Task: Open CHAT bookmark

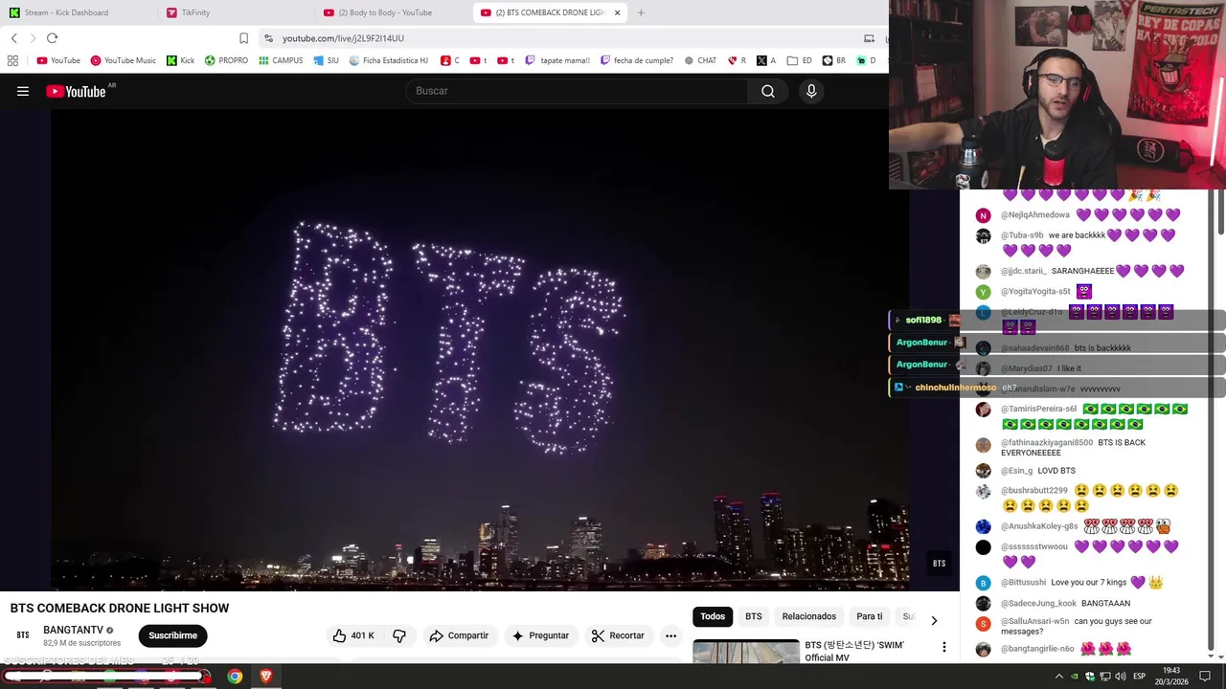Action: 700,60
